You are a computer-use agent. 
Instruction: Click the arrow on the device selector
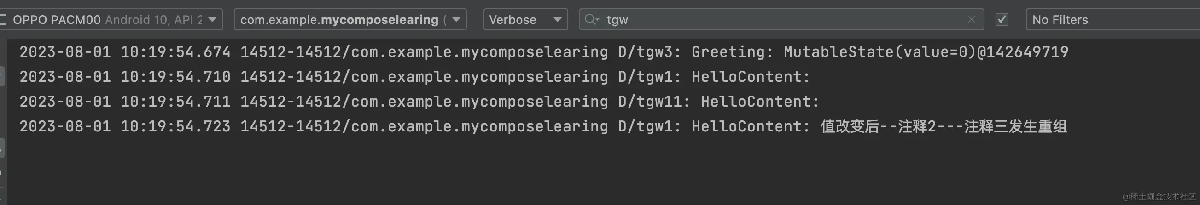click(212, 19)
